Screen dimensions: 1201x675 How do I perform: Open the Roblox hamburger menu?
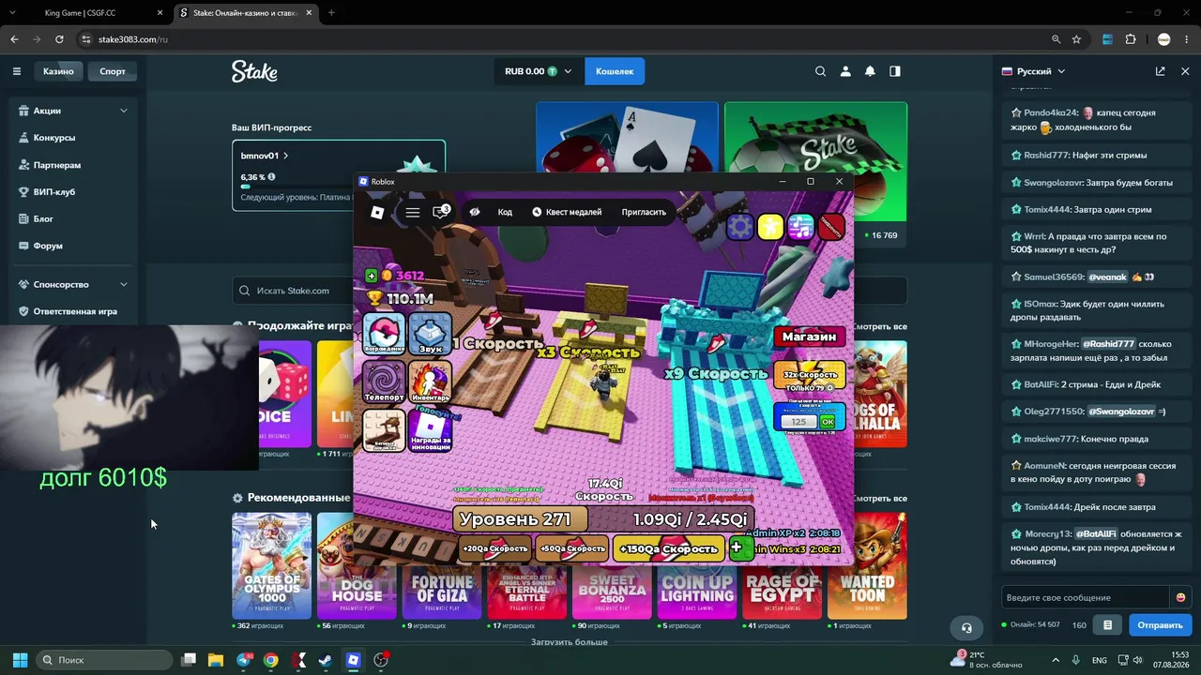tap(413, 213)
